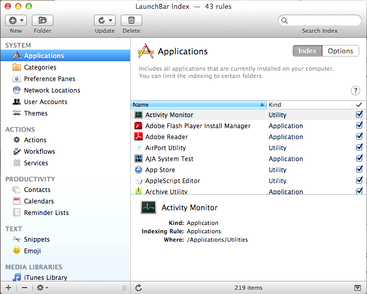Screen dimensions: 367x294
Task: Click the Services icon
Action: click(x=17, y=163)
